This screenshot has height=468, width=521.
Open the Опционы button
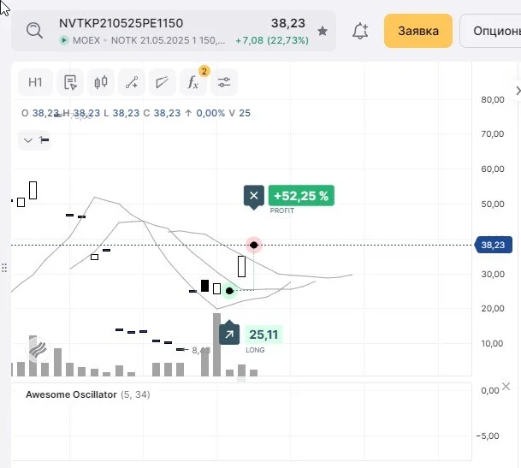(491, 31)
